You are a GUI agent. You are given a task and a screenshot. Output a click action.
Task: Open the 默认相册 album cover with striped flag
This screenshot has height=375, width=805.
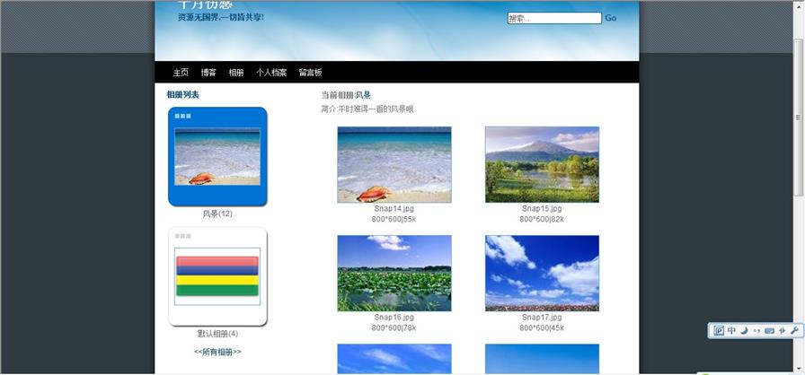coord(217,276)
